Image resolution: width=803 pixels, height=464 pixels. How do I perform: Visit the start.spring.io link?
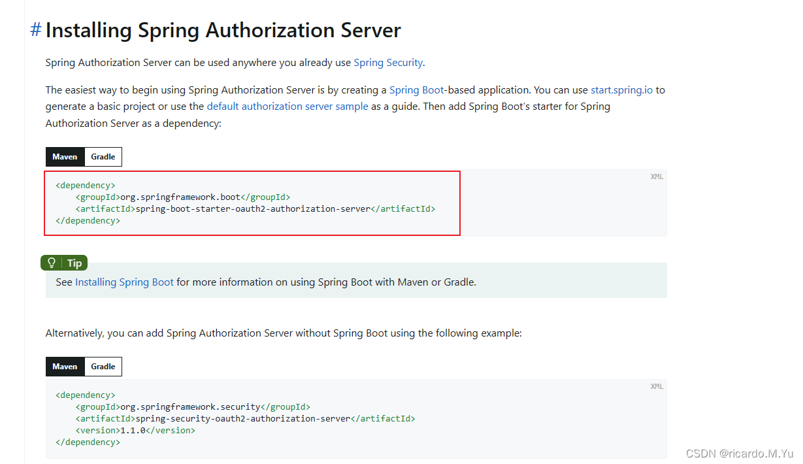(621, 90)
